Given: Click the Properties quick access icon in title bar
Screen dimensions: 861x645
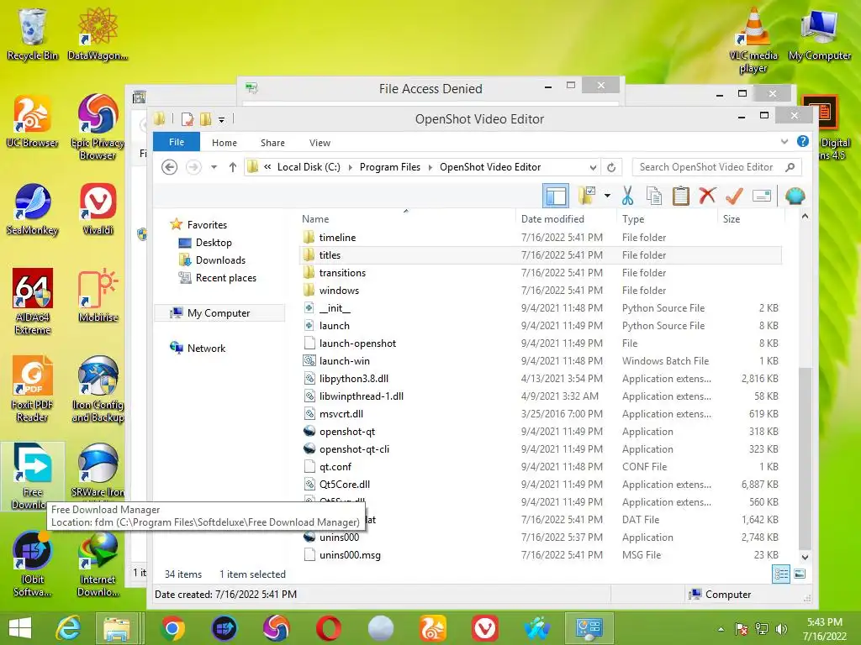Looking at the screenshot, I should pos(187,119).
